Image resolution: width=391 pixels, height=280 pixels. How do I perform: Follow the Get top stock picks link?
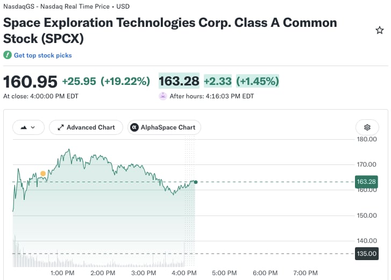coord(42,55)
